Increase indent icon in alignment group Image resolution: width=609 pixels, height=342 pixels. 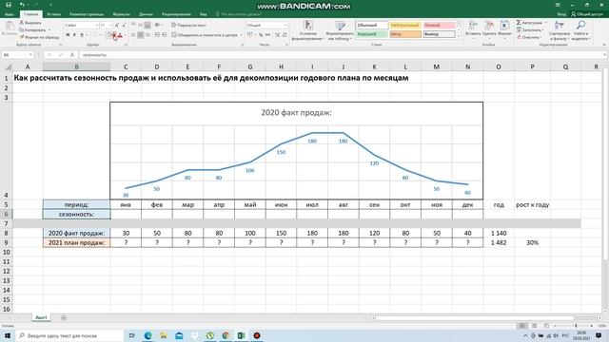[x=165, y=35]
